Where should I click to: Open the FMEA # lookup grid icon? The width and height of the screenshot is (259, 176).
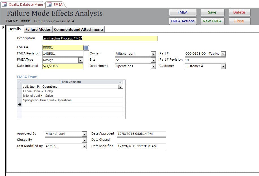86,48
